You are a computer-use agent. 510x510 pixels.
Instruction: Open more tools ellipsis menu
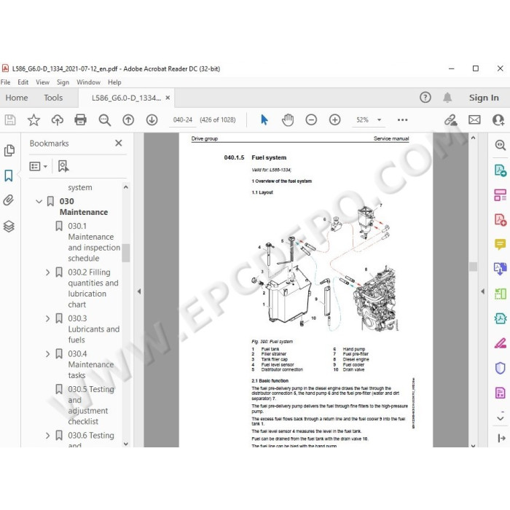[402, 120]
